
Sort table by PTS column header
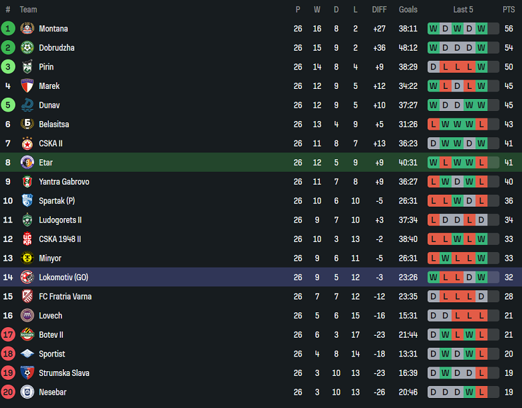[509, 9]
